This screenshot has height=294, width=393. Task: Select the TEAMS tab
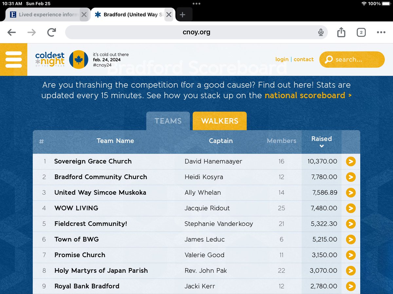[168, 121]
